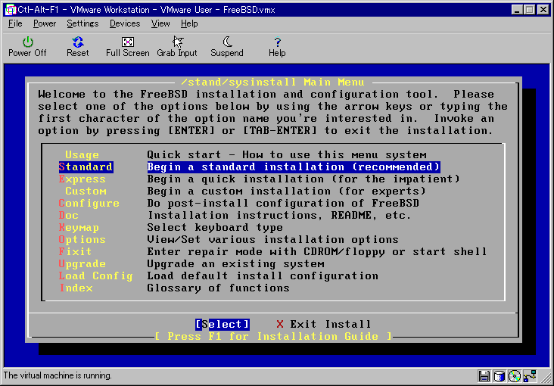The image size is (554, 386).
Task: Click the Reset toolbar icon
Action: click(78, 47)
